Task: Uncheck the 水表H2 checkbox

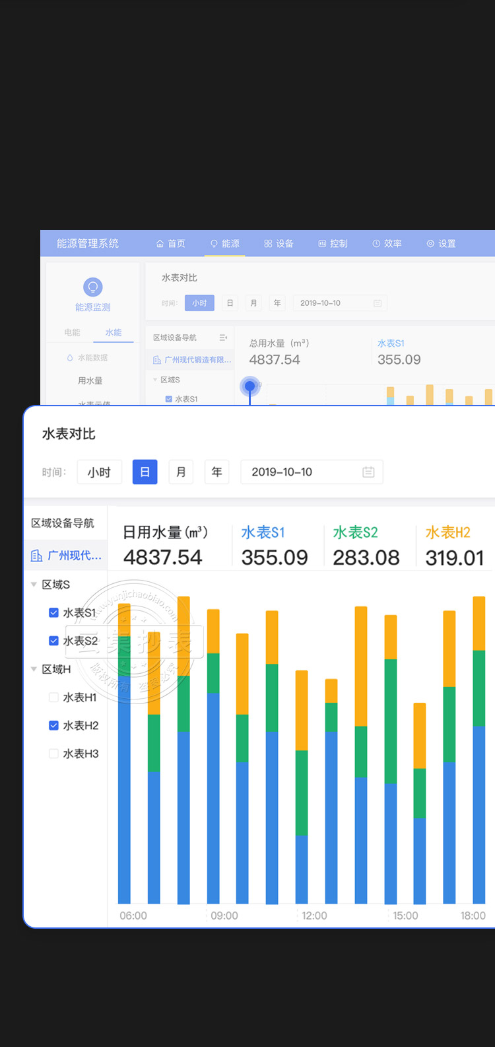Action: [x=54, y=725]
